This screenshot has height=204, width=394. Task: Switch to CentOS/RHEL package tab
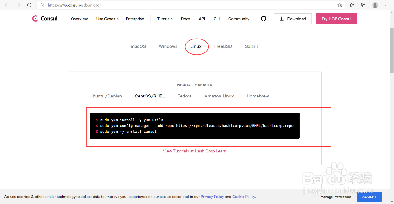pyautogui.click(x=150, y=96)
